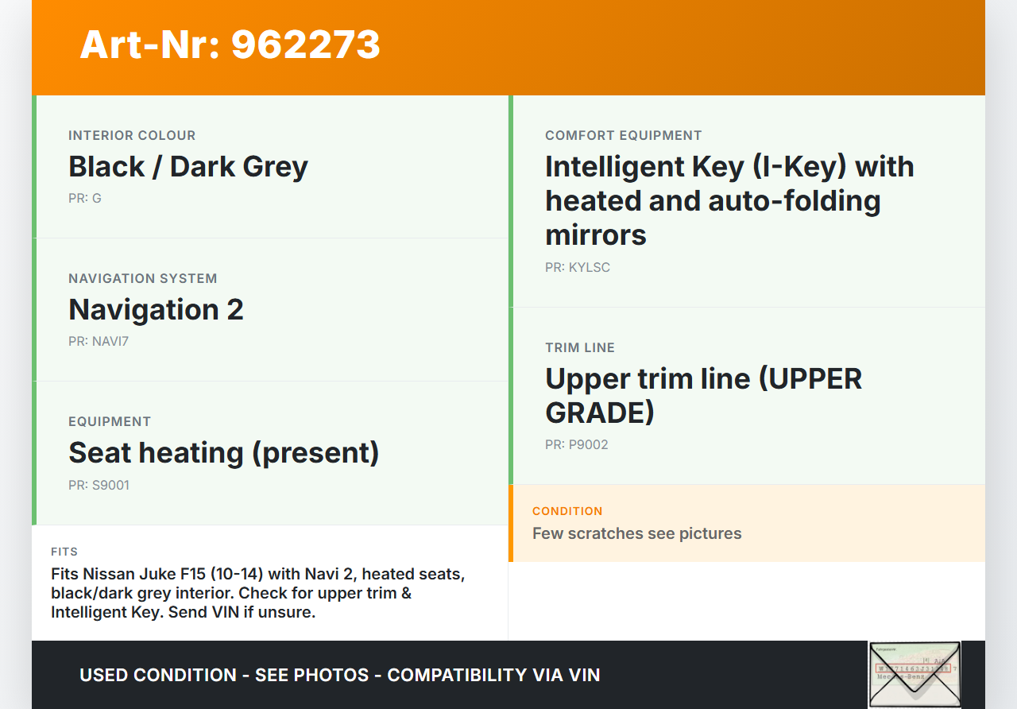The image size is (1017, 709).
Task: Click the Trim Line label
Action: coord(579,347)
